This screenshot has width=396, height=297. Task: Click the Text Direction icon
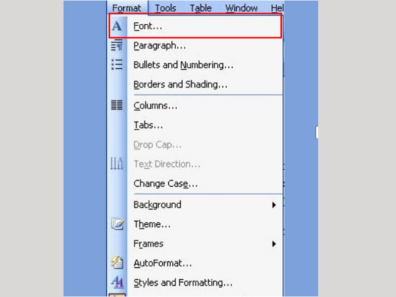117,163
